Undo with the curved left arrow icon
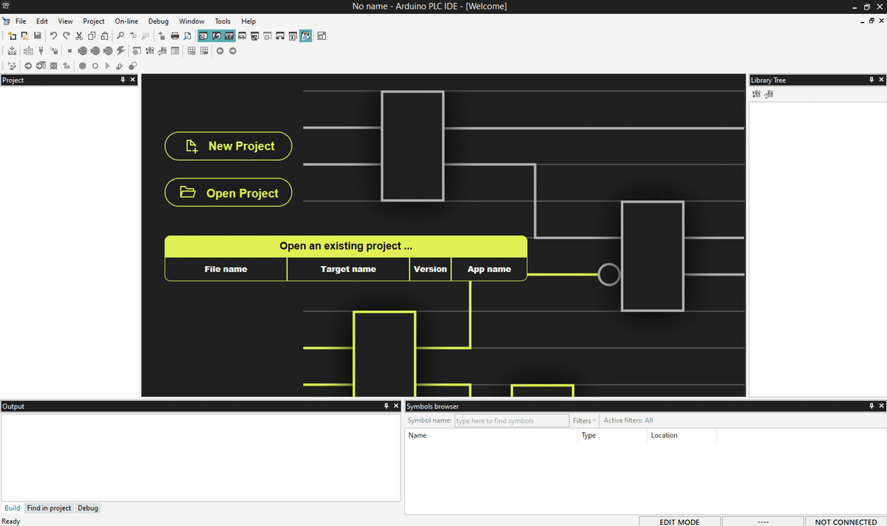The height and width of the screenshot is (526, 887). pos(53,35)
